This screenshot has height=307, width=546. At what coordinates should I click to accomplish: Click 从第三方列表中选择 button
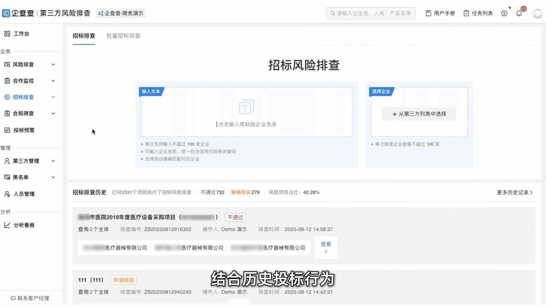point(419,114)
